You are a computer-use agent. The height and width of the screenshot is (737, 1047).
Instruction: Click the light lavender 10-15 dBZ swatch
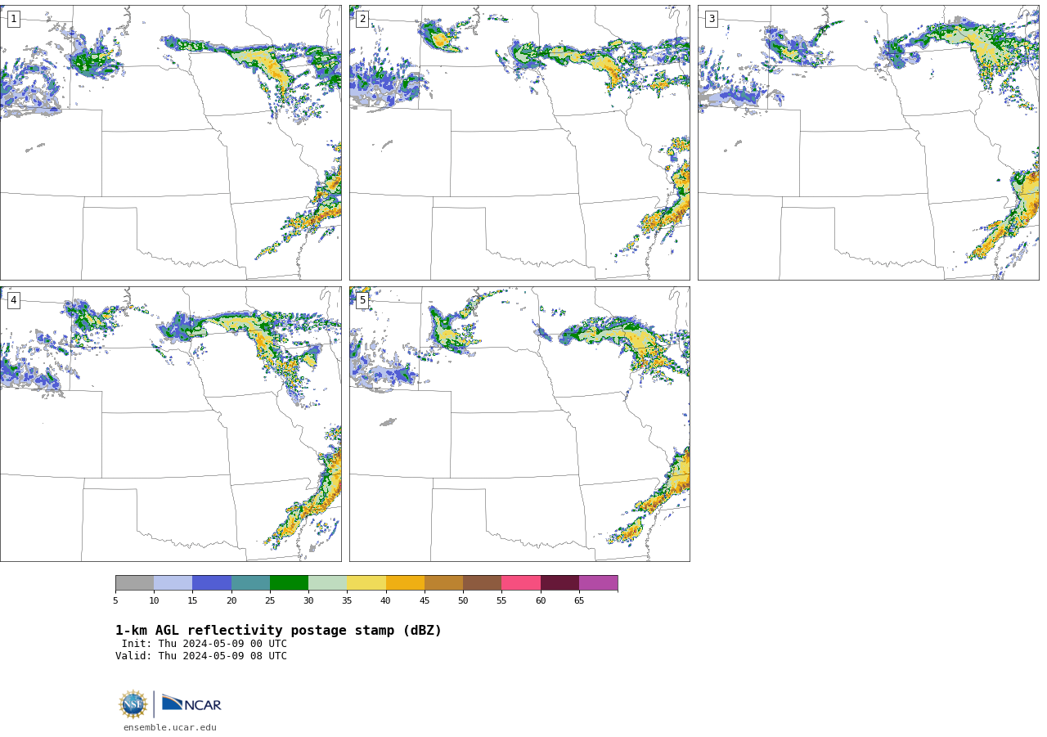coord(173,582)
